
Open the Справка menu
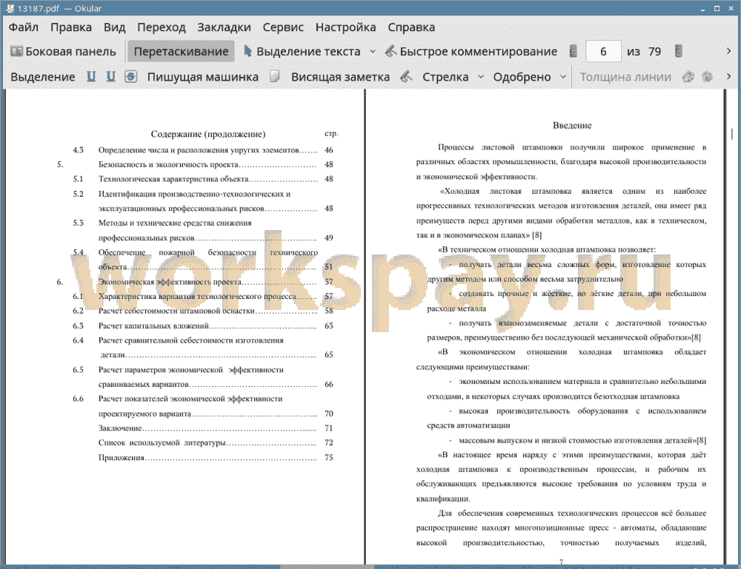pos(411,27)
